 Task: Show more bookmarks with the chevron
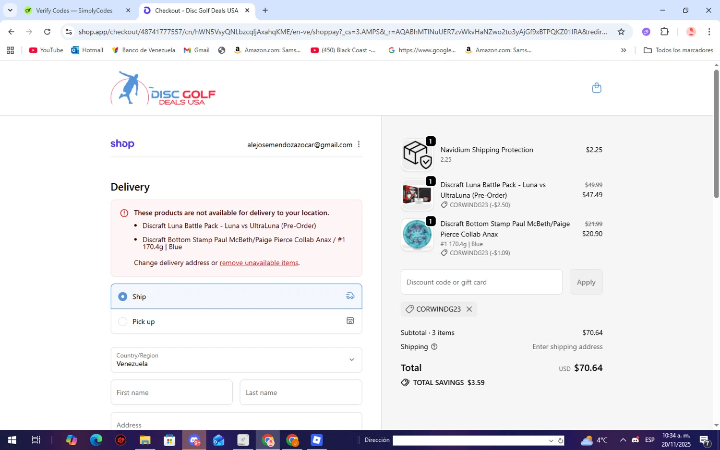pyautogui.click(x=624, y=50)
